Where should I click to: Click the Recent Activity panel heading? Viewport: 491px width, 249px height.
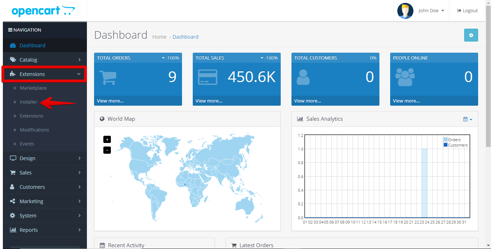[x=154, y=245]
